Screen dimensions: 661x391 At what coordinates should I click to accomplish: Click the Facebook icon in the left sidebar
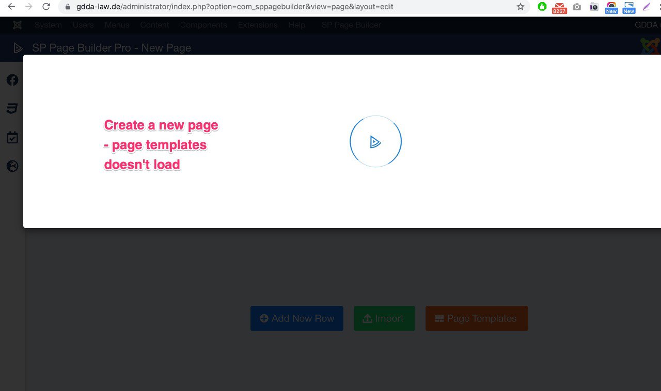point(12,80)
